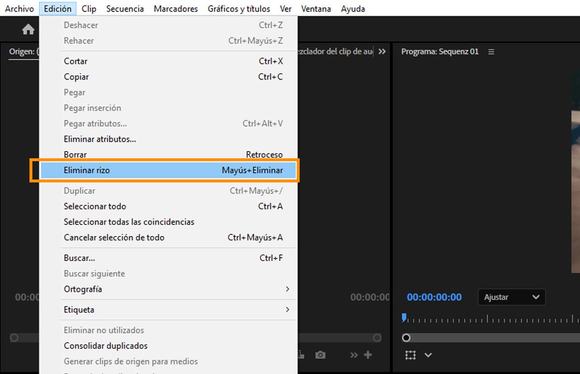The height and width of the screenshot is (374, 580).
Task: Click the Source monitor right scrollbar handle
Action: coord(377,338)
